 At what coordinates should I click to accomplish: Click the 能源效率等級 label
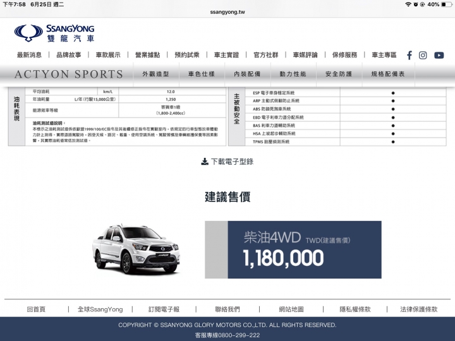click(x=45, y=110)
